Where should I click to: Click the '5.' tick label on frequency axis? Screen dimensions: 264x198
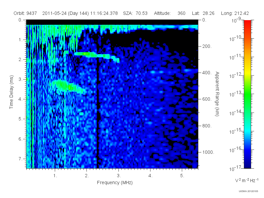click(182, 176)
